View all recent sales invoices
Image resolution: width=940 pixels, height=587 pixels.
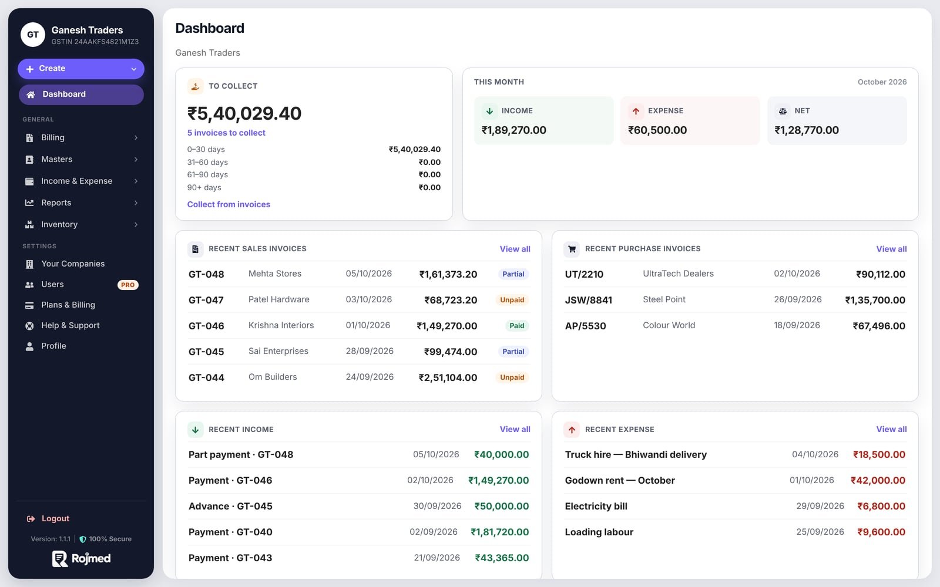coord(515,249)
